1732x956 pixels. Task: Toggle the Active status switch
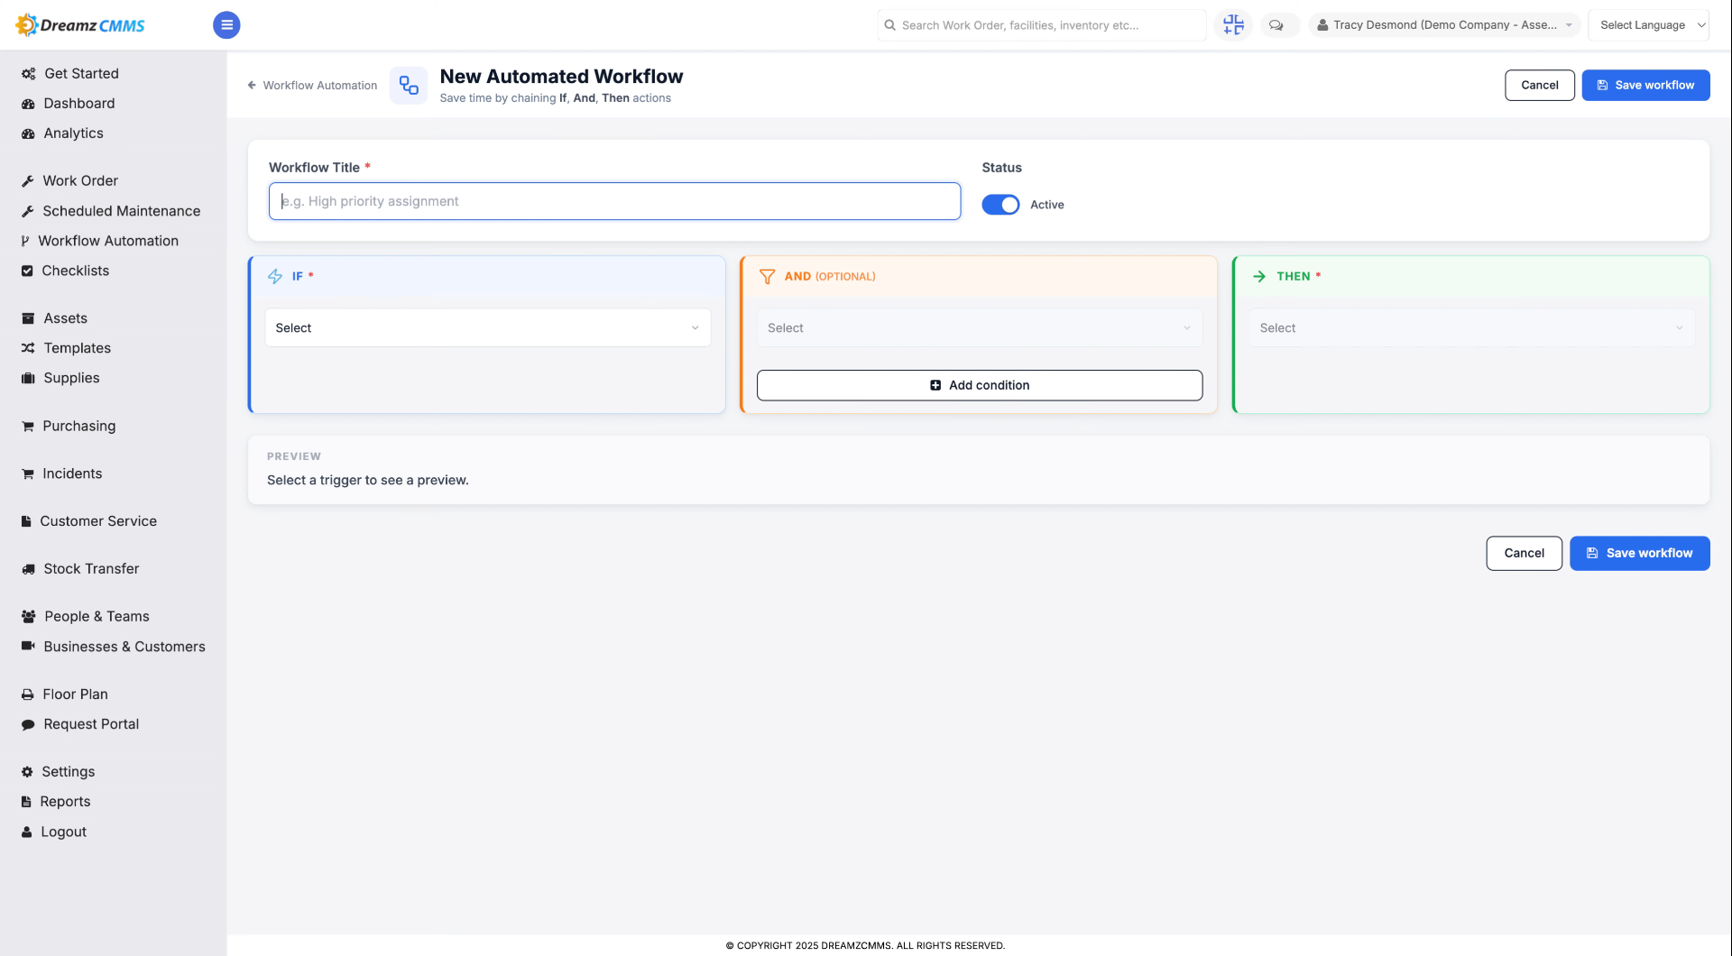click(x=1000, y=205)
